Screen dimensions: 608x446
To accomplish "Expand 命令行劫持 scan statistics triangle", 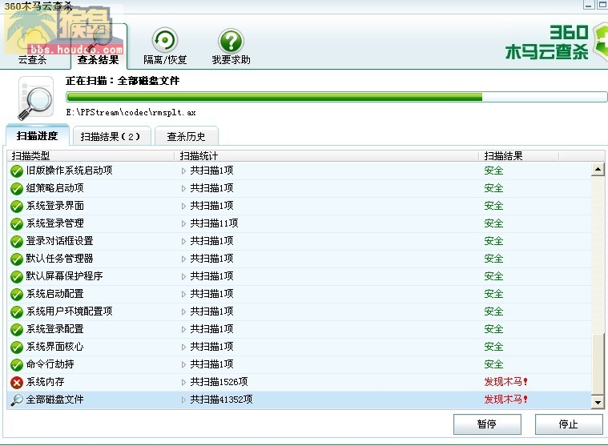I will coord(183,365).
